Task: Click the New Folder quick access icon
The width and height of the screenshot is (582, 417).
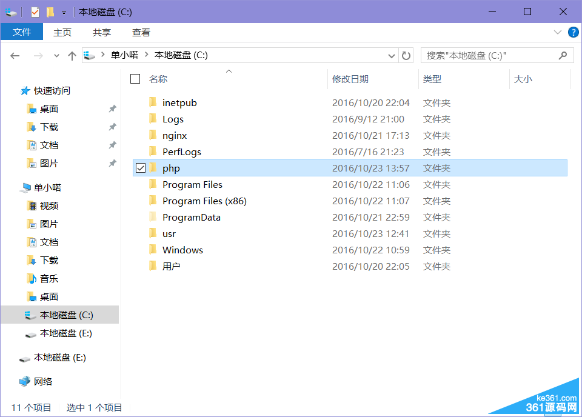Action: (x=50, y=12)
